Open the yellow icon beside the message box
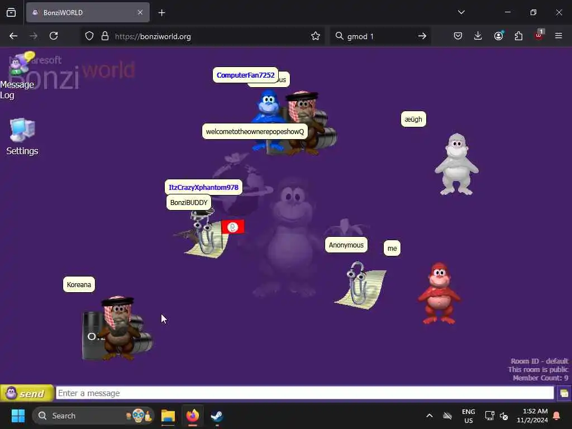This screenshot has width=572, height=429. point(564,393)
